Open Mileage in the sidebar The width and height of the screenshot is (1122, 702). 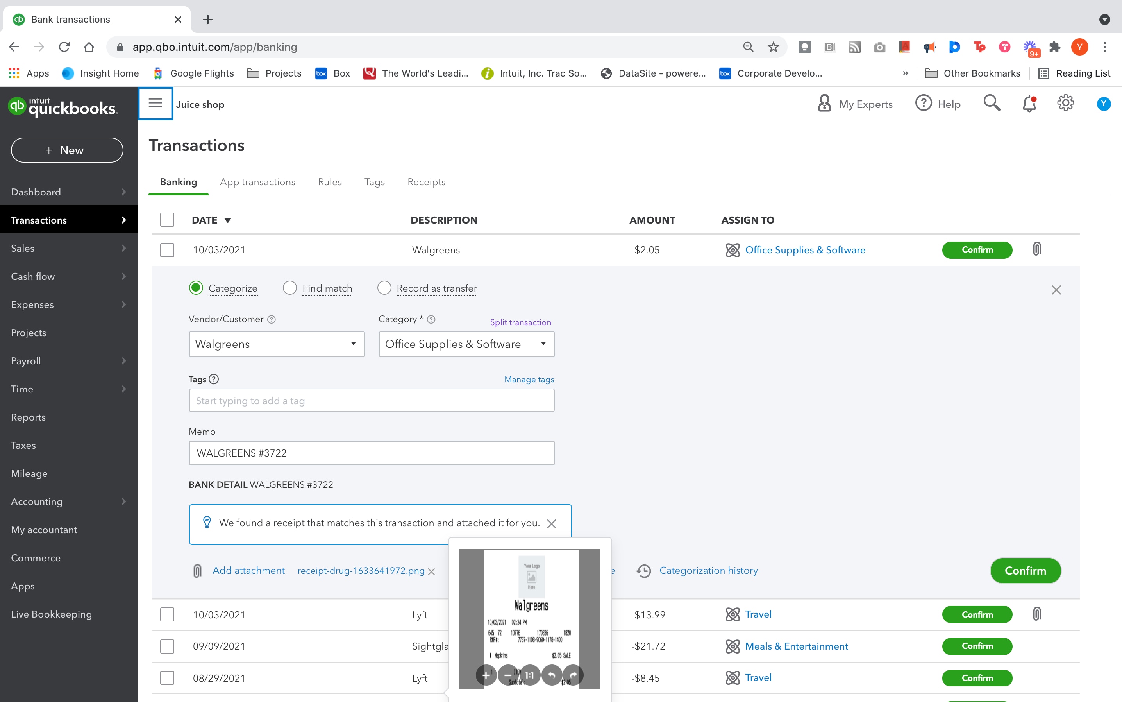pyautogui.click(x=29, y=473)
